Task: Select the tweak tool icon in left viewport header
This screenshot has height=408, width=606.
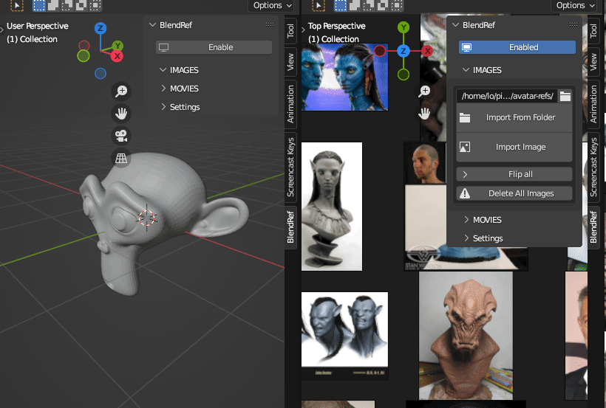Action: point(16,5)
